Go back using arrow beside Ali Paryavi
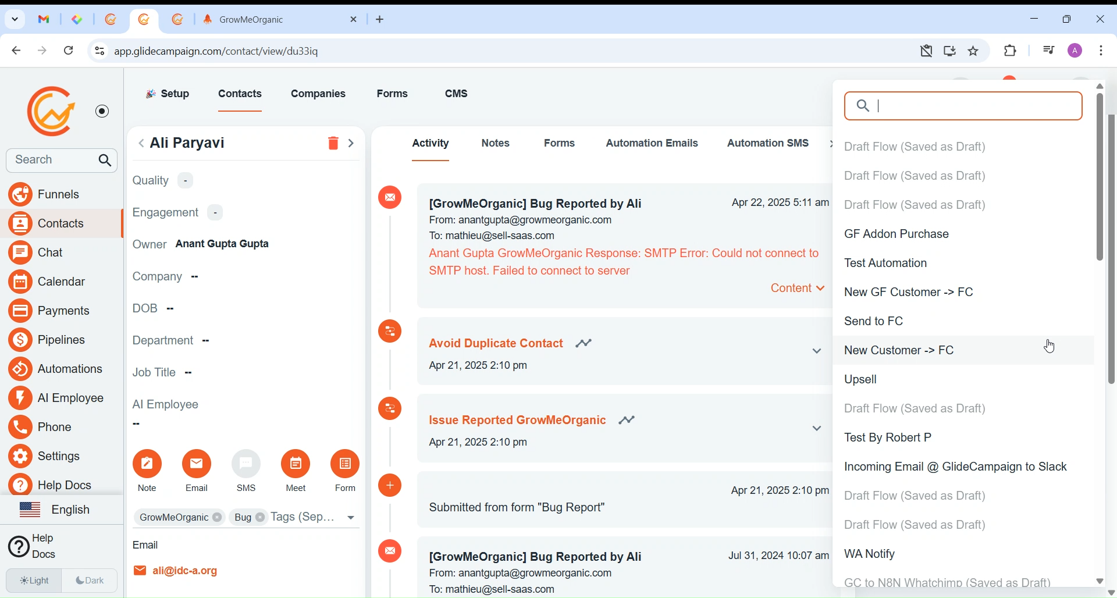Image resolution: width=1117 pixels, height=598 pixels. (x=141, y=144)
